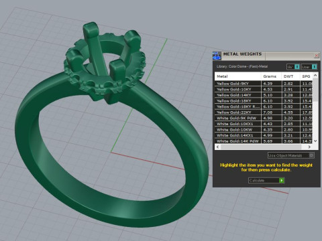Click the SPG column header

(307, 76)
